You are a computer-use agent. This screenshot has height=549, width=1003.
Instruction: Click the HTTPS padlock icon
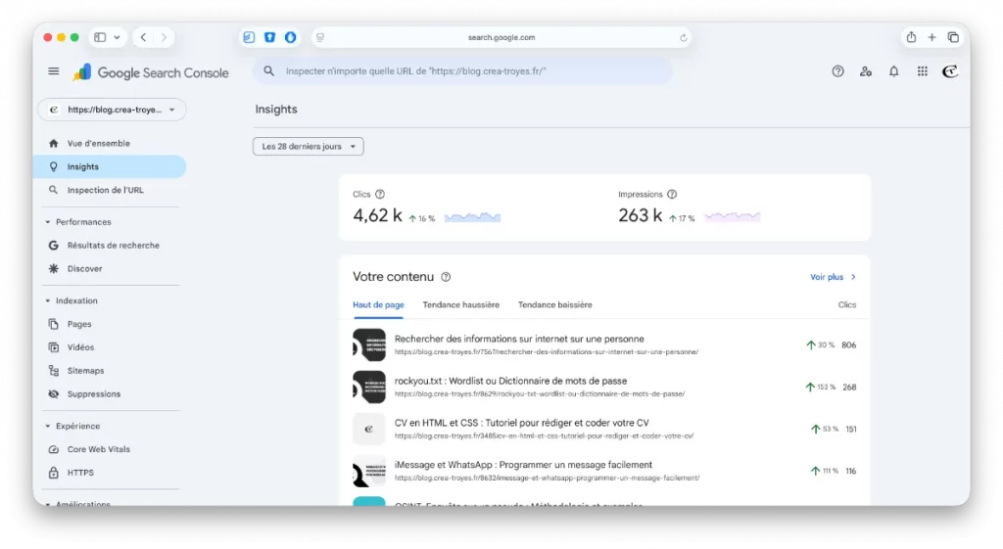pyautogui.click(x=54, y=473)
